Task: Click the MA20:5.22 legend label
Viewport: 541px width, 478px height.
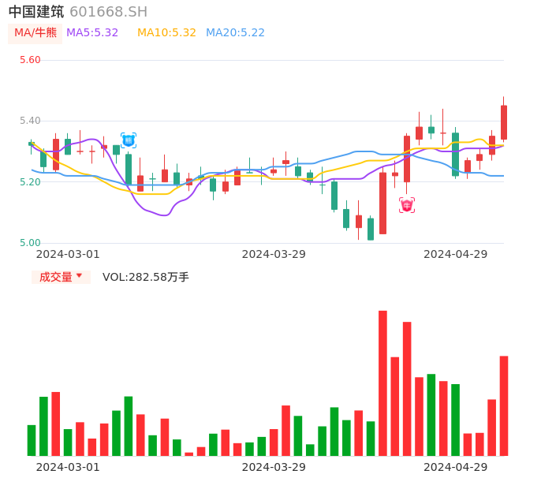Action: pyautogui.click(x=235, y=33)
